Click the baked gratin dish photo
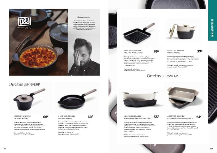The image size is (217, 153). point(38,42)
